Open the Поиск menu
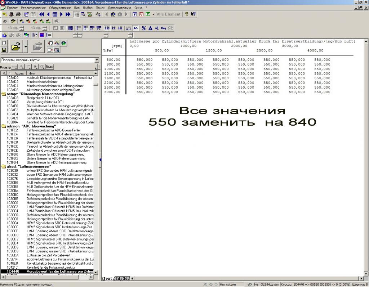This screenshot has height=287, width=369. point(100,8)
